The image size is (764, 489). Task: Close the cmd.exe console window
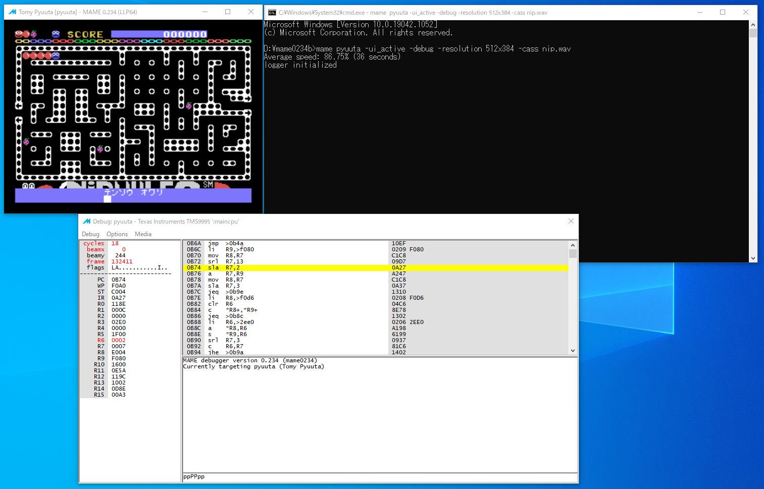point(746,13)
